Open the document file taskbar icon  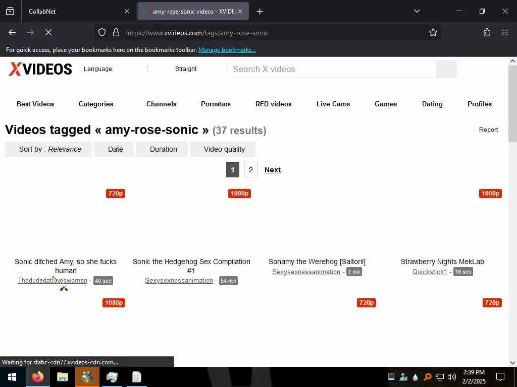tap(136, 377)
